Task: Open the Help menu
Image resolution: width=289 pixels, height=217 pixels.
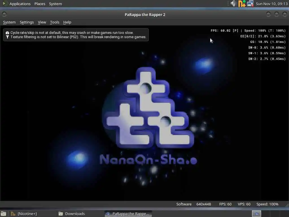Action: [x=67, y=22]
